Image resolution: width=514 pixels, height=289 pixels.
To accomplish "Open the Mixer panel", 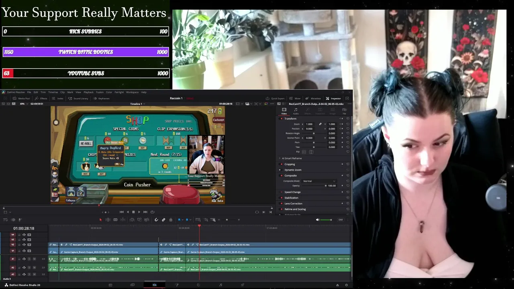I will (x=296, y=98).
